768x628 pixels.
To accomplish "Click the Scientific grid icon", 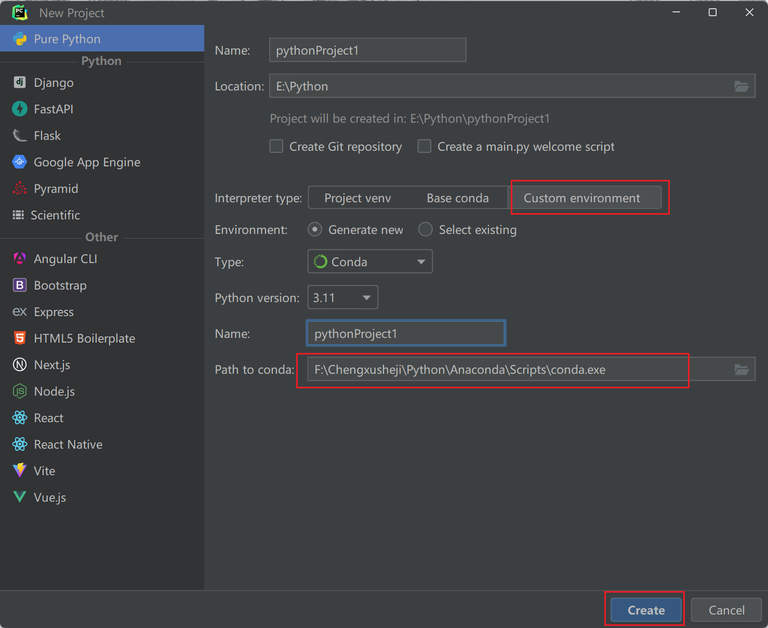I will [18, 215].
